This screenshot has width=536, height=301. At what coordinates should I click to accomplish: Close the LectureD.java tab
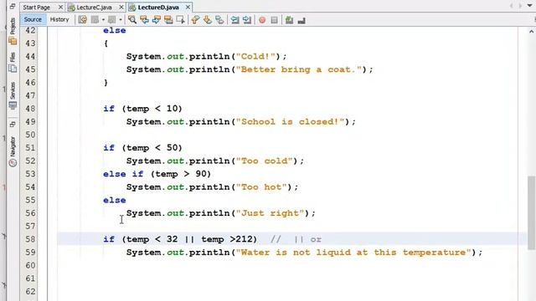188,8
